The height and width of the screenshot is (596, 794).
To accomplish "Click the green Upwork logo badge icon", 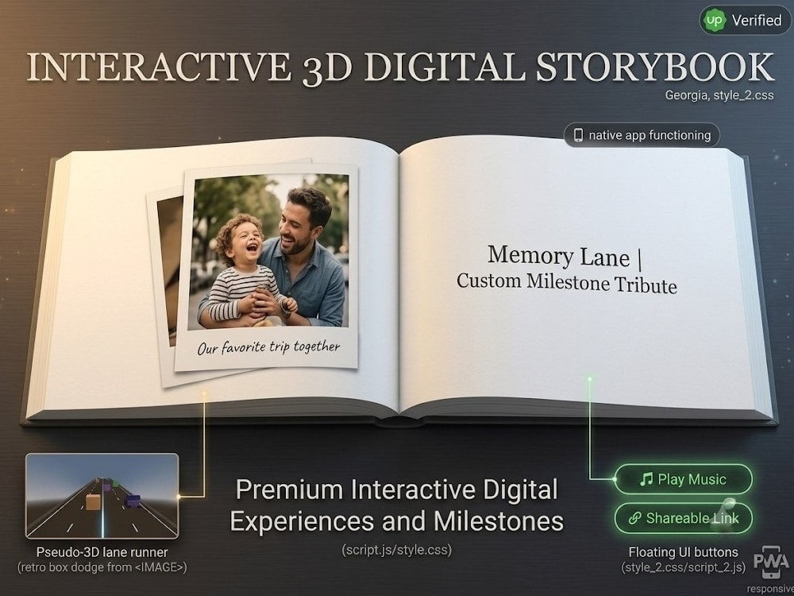I will tap(714, 21).
